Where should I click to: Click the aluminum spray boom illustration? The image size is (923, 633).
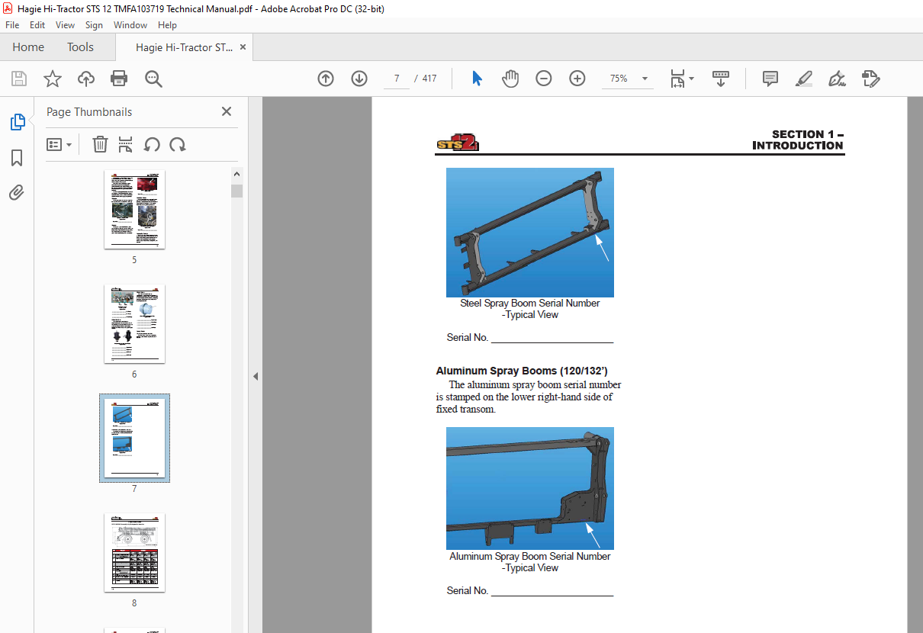point(530,488)
